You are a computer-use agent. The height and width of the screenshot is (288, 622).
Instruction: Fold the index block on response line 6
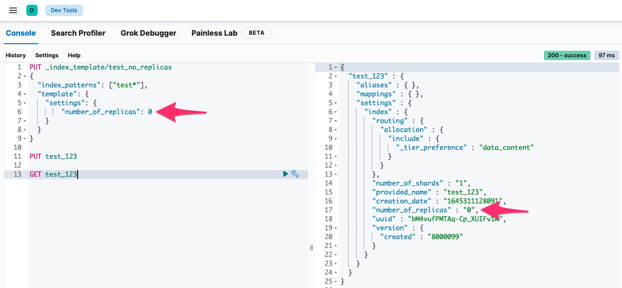coord(335,112)
